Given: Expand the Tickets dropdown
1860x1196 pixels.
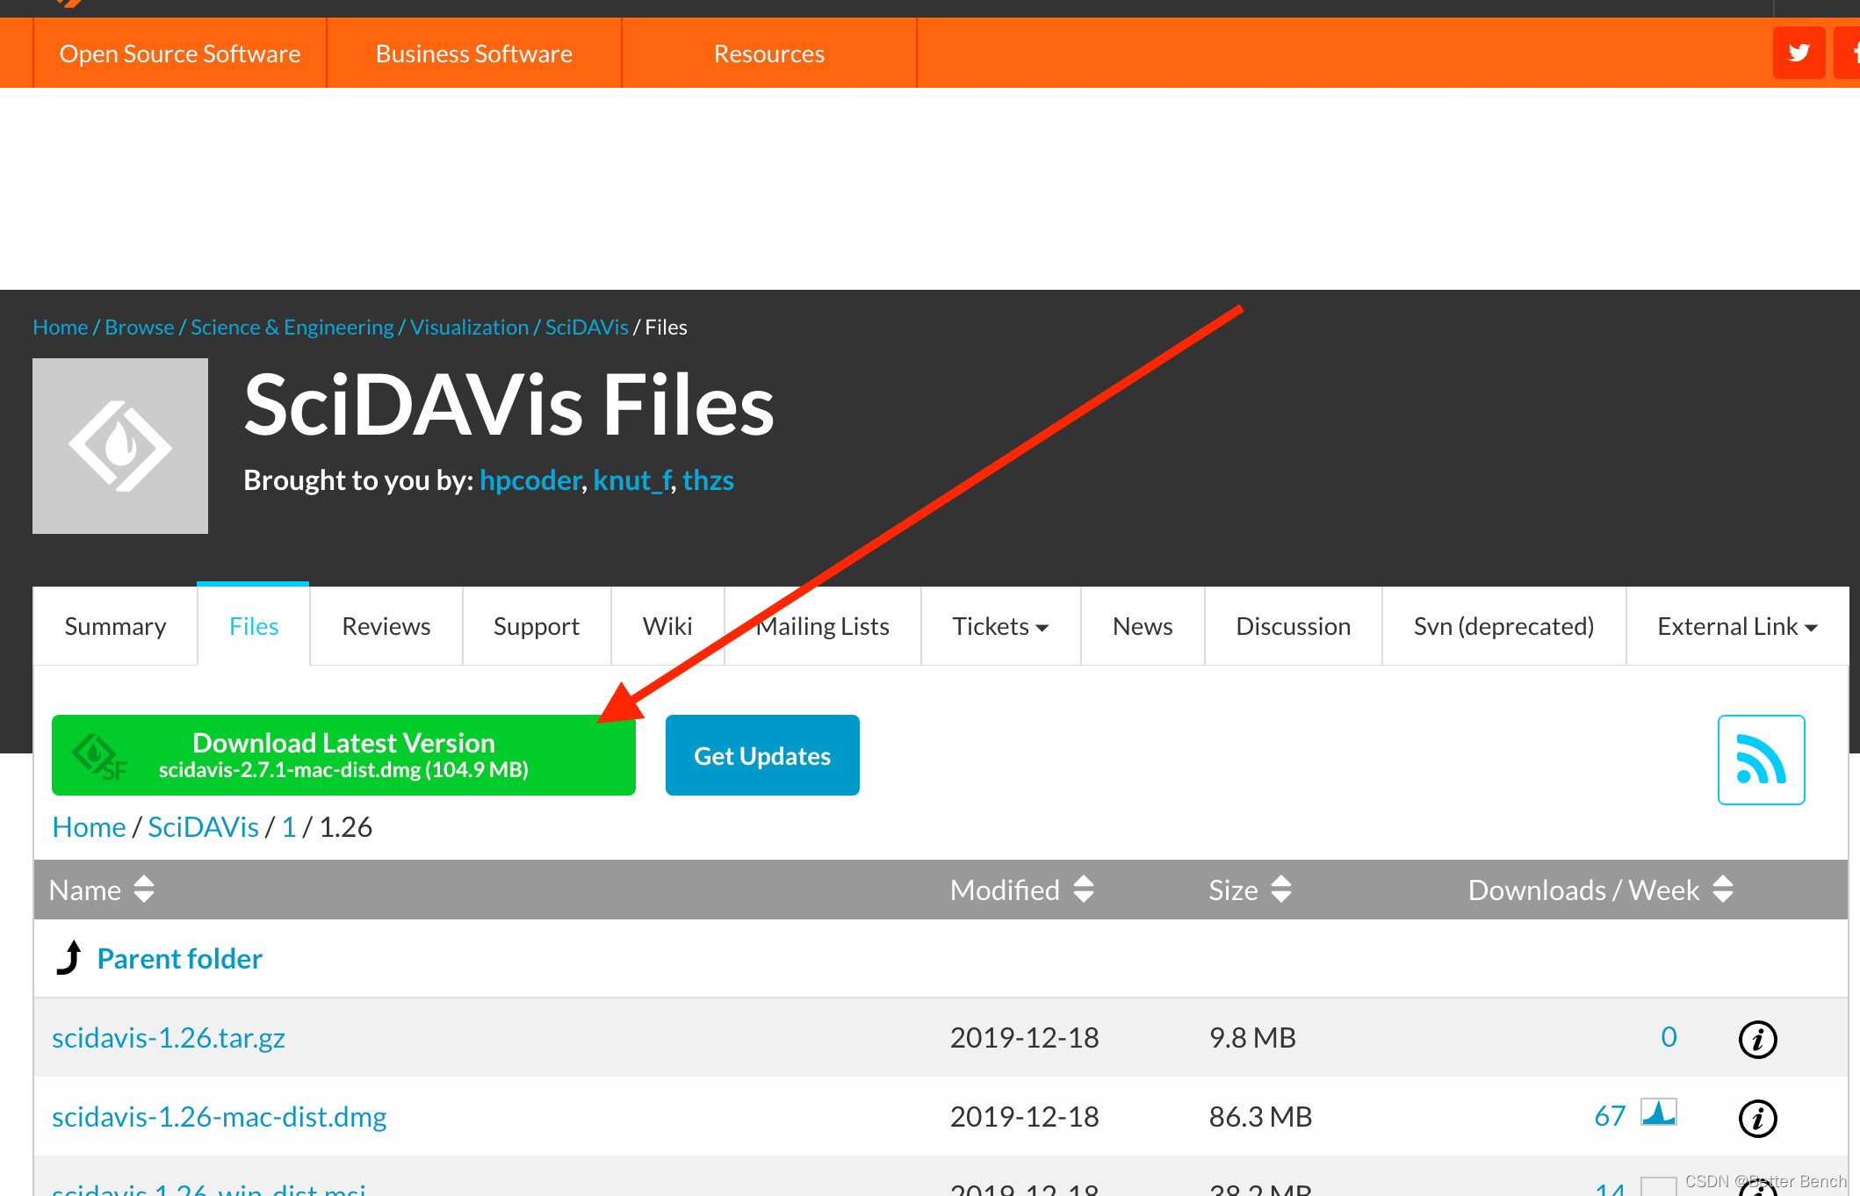Looking at the screenshot, I should pos(1000,627).
